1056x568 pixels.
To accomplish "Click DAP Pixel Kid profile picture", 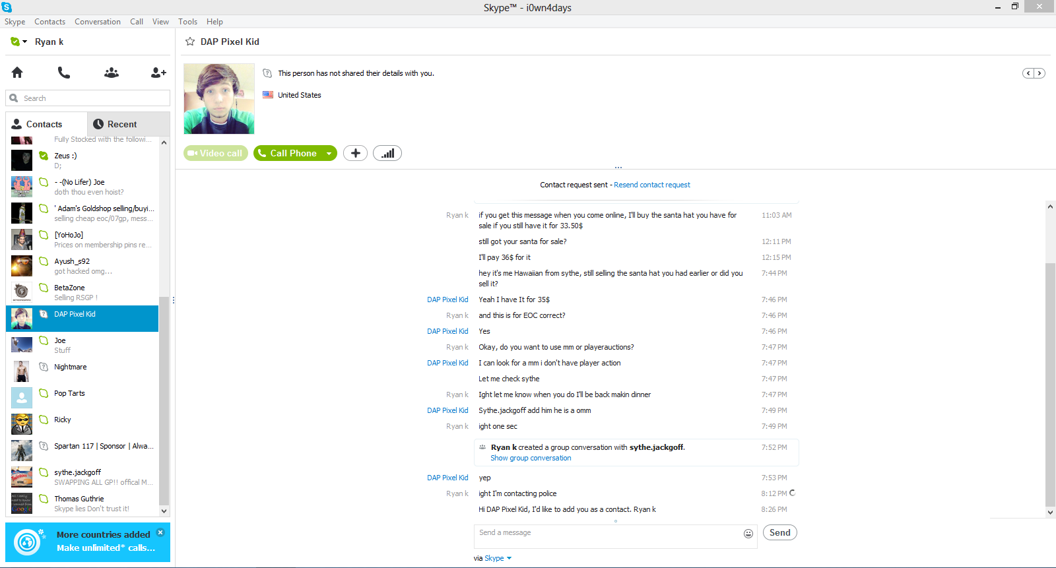I will point(219,99).
